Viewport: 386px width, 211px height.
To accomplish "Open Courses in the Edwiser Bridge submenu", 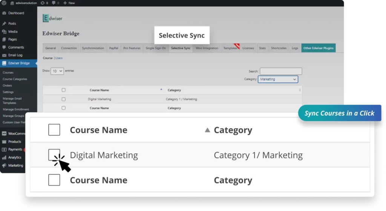I will (x=8, y=72).
